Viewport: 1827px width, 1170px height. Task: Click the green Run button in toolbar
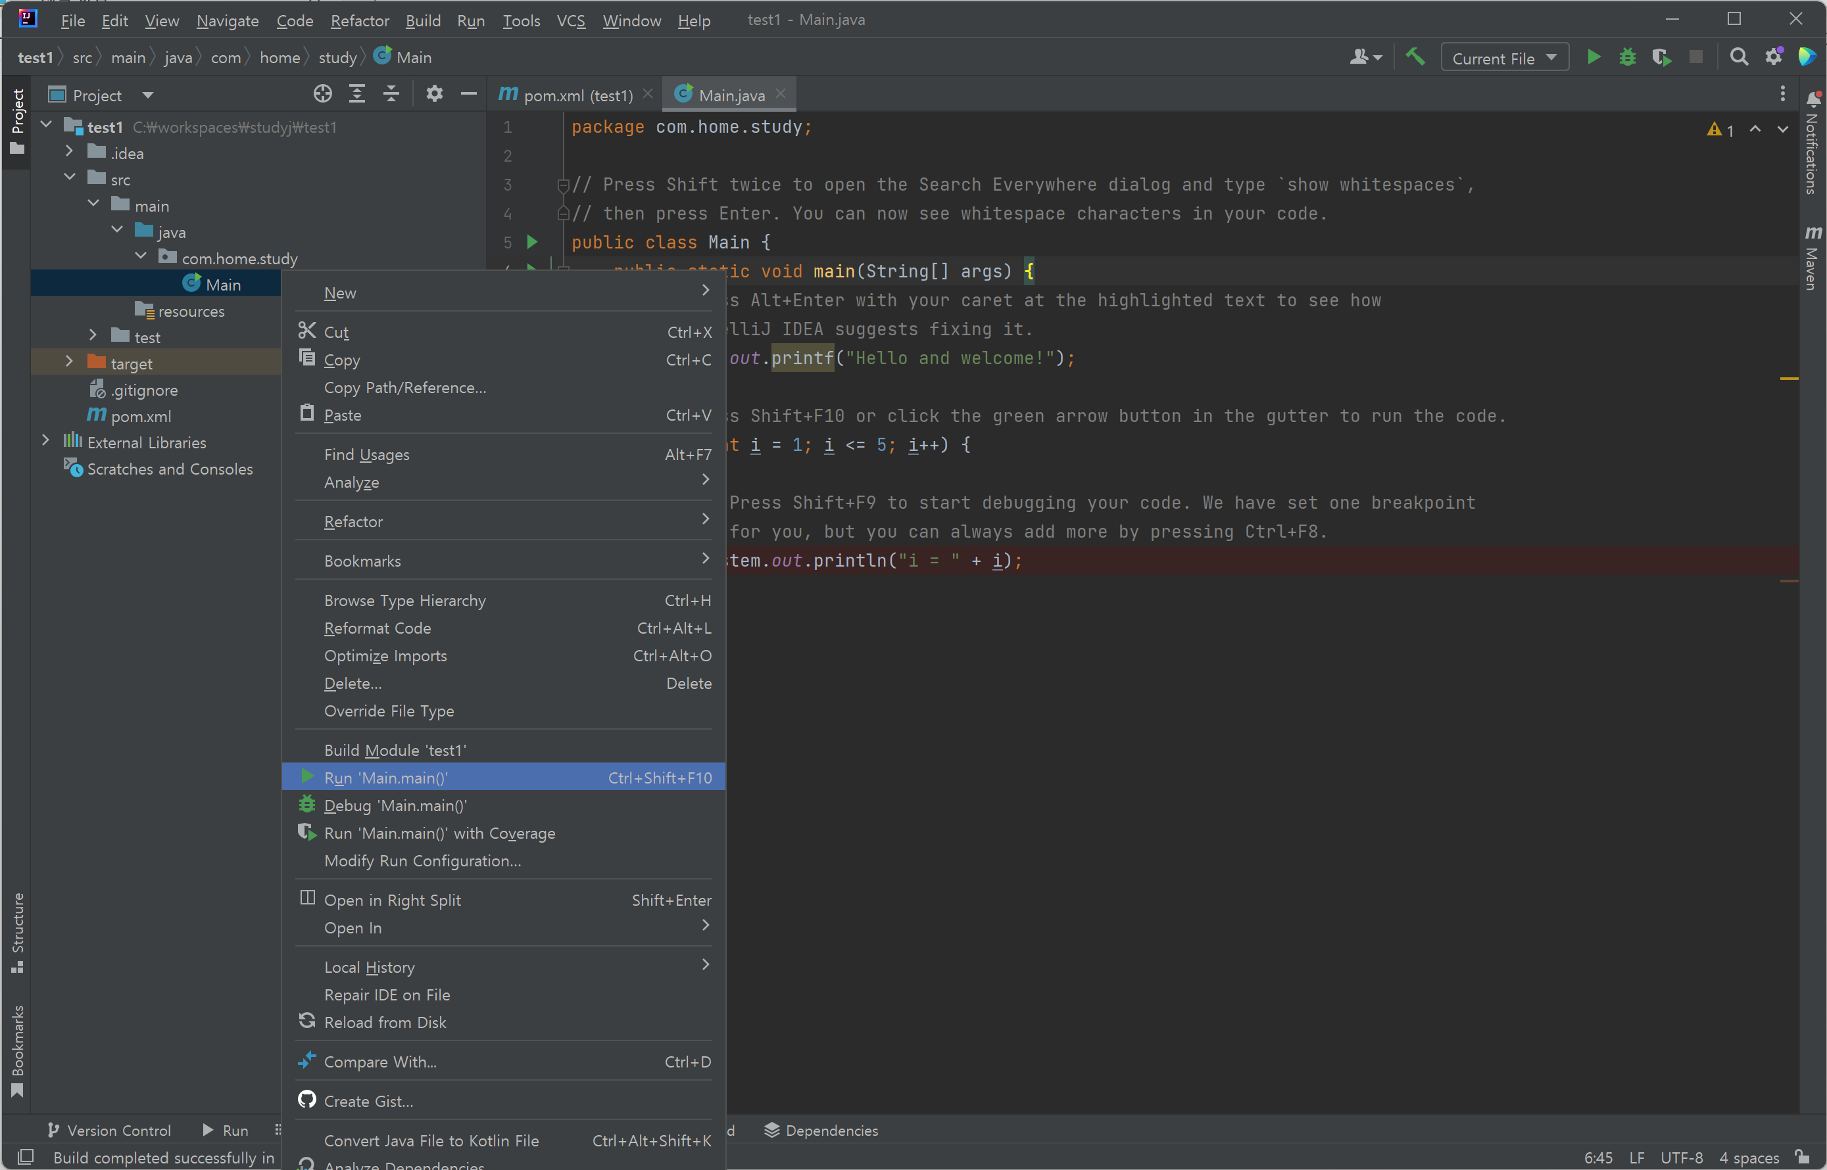pyautogui.click(x=1594, y=58)
